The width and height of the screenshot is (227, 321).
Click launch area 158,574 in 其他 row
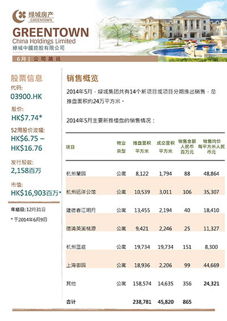point(142,284)
